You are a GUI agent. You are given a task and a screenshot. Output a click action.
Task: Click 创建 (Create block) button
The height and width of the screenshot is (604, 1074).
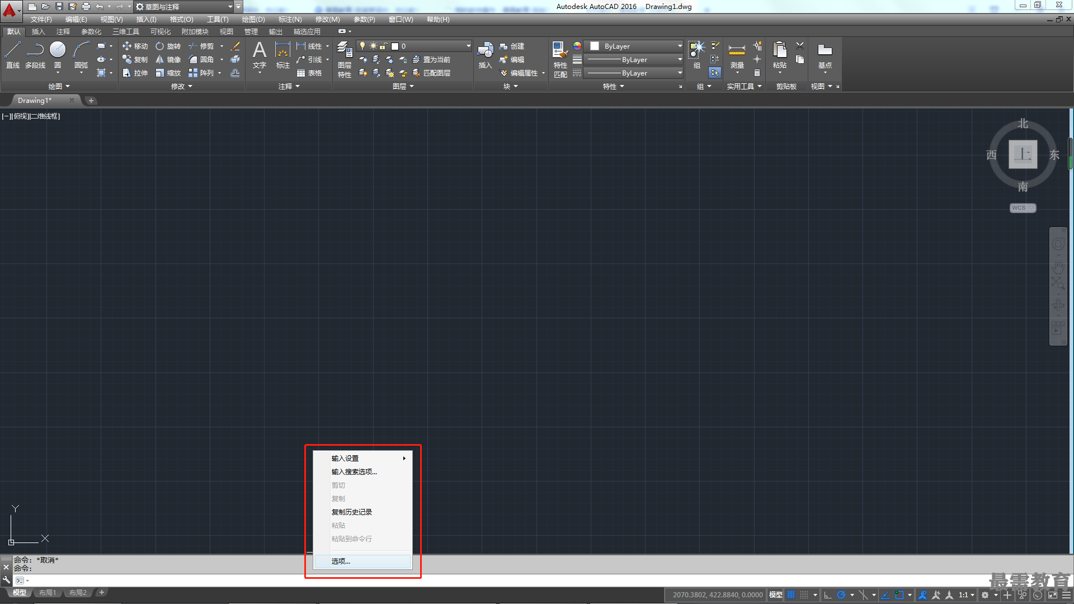(512, 46)
